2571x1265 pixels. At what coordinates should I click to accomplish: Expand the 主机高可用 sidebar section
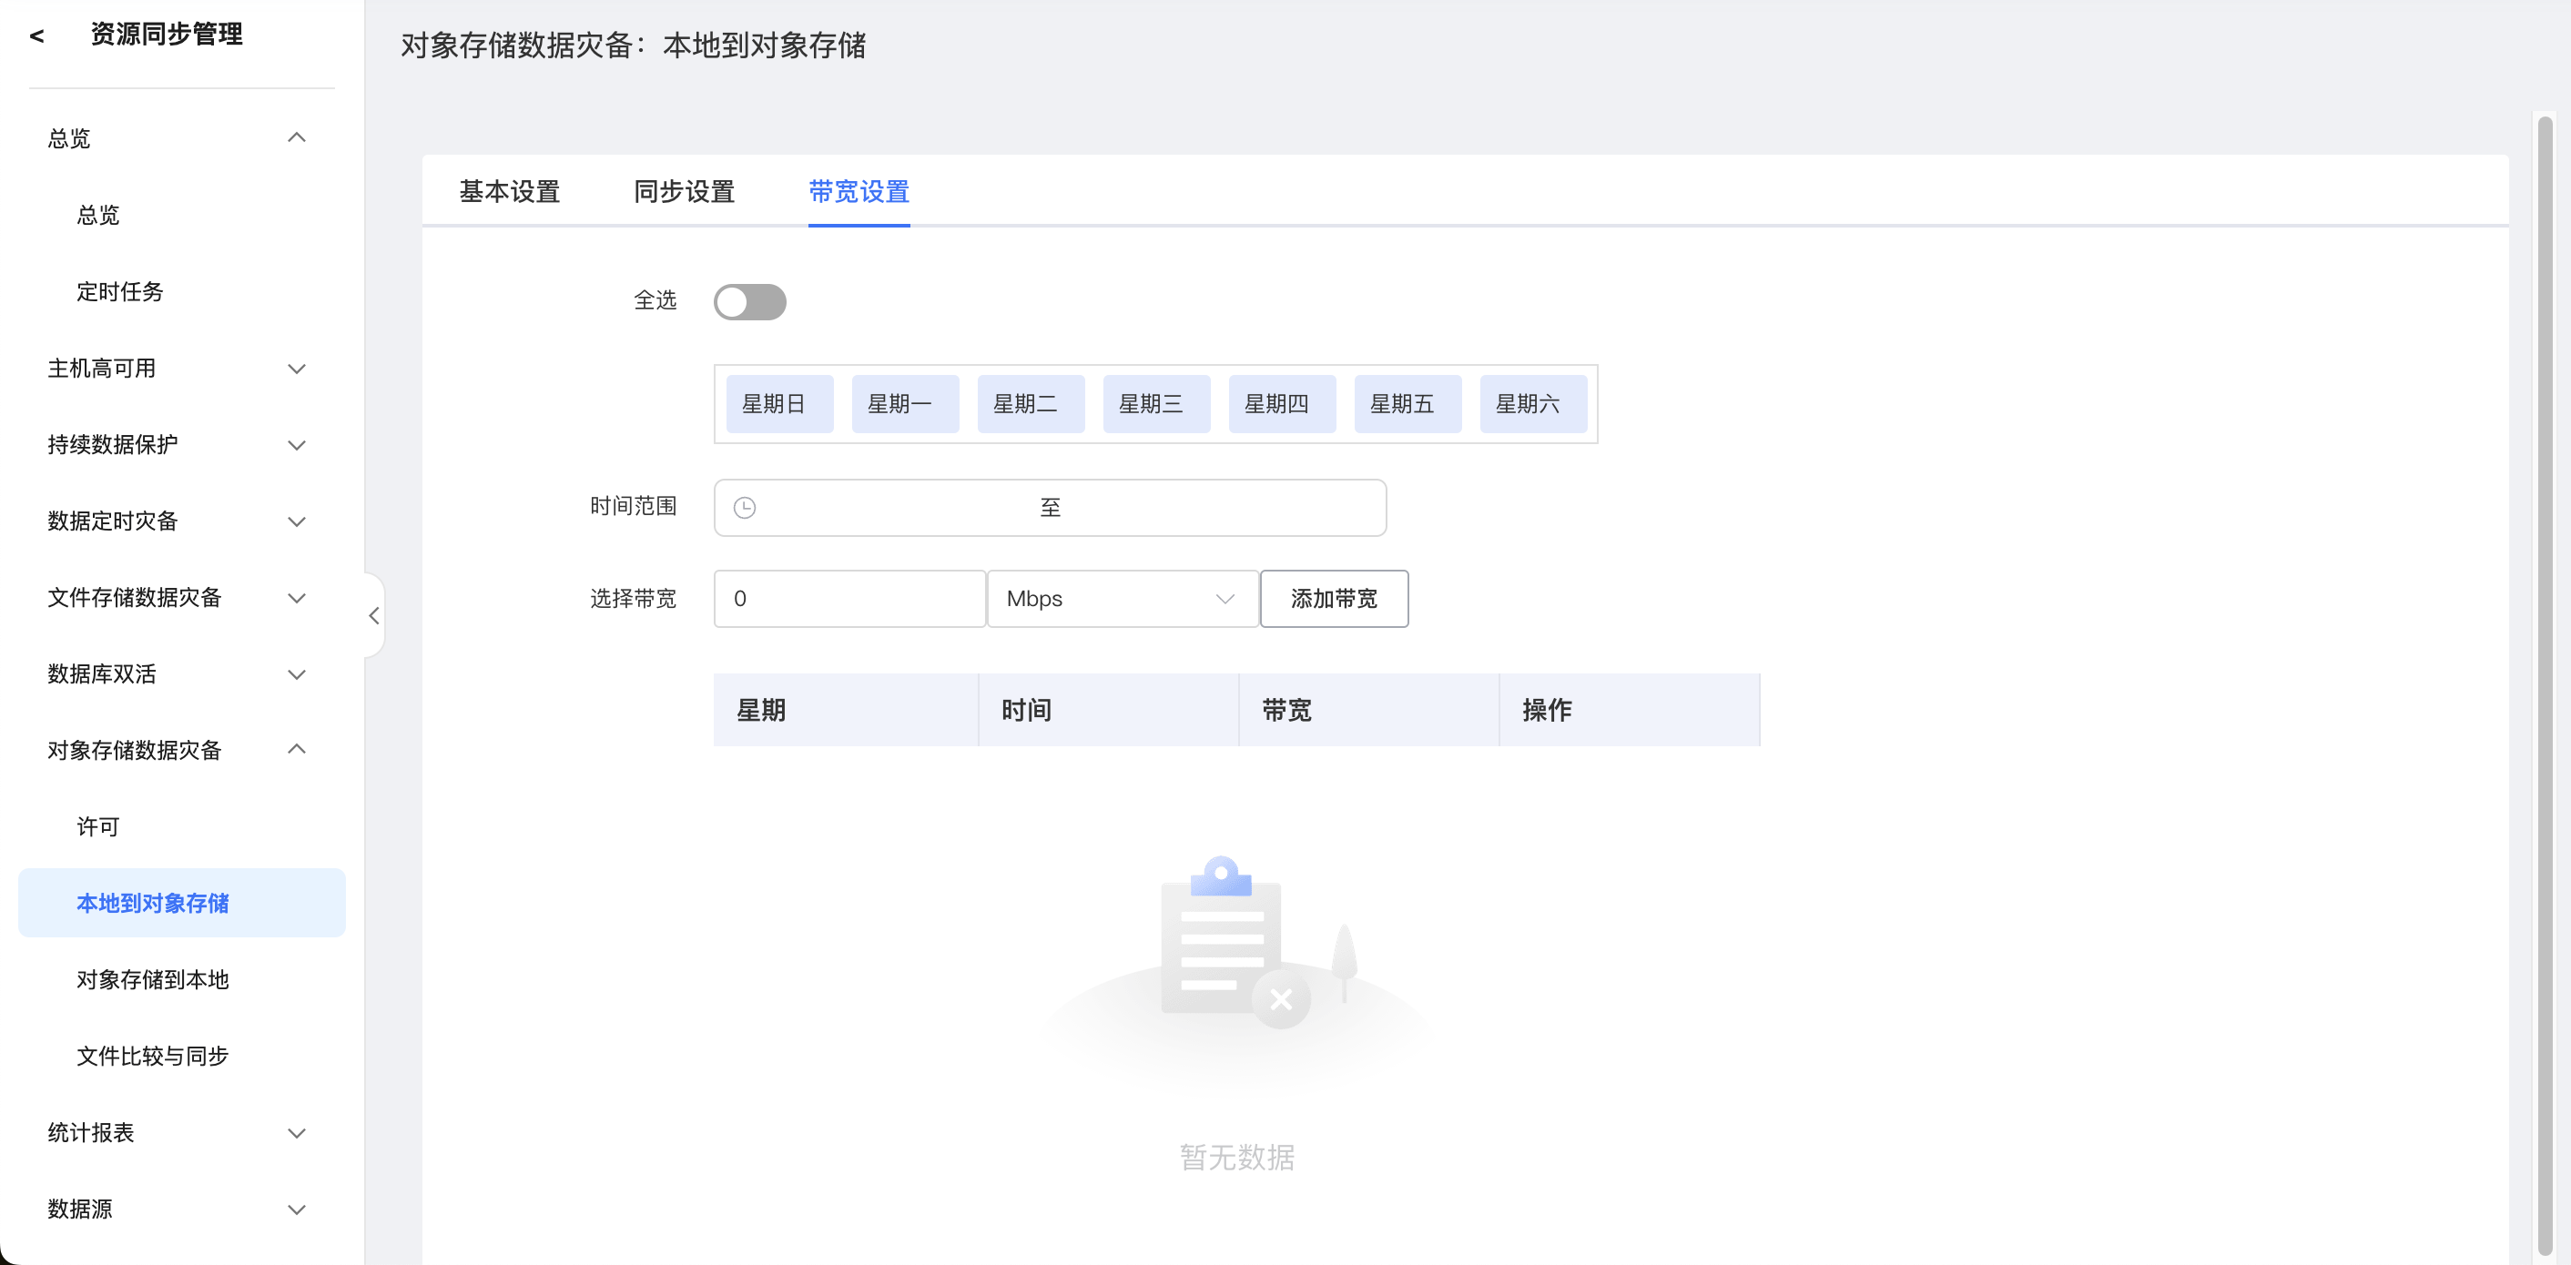(x=295, y=369)
